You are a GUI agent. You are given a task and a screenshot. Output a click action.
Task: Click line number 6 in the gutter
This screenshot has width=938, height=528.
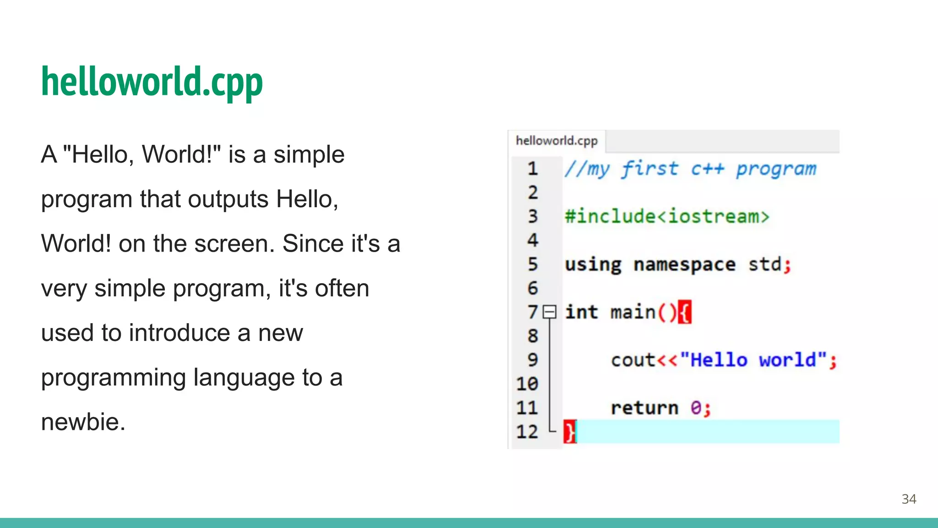tap(532, 288)
